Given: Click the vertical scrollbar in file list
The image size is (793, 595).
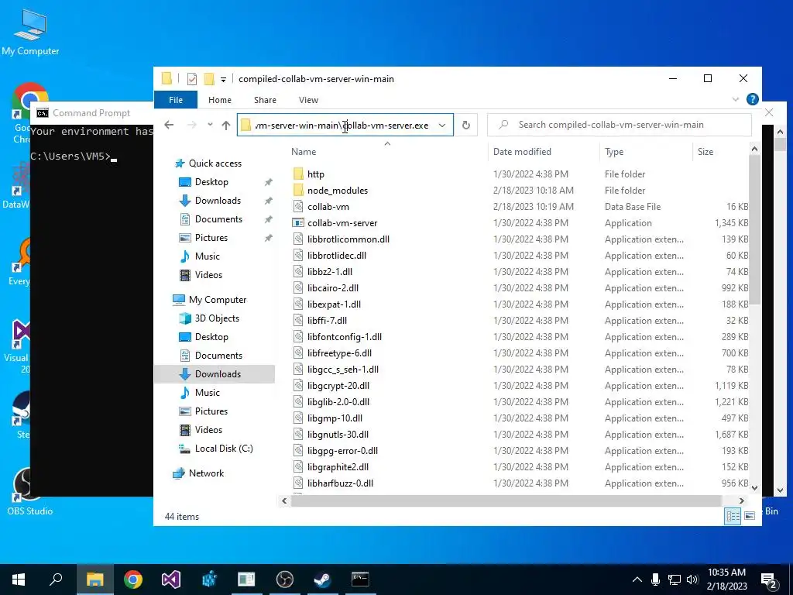Looking at the screenshot, I should tap(754, 229).
